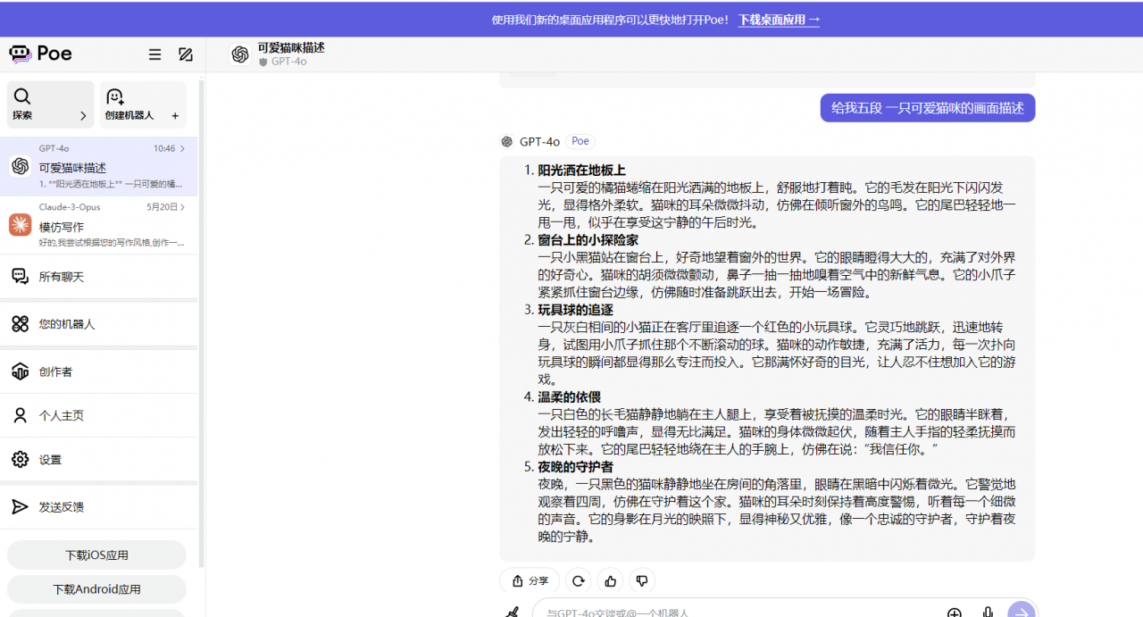Open the 可爱猫咪描述 chat chevron

click(182, 148)
